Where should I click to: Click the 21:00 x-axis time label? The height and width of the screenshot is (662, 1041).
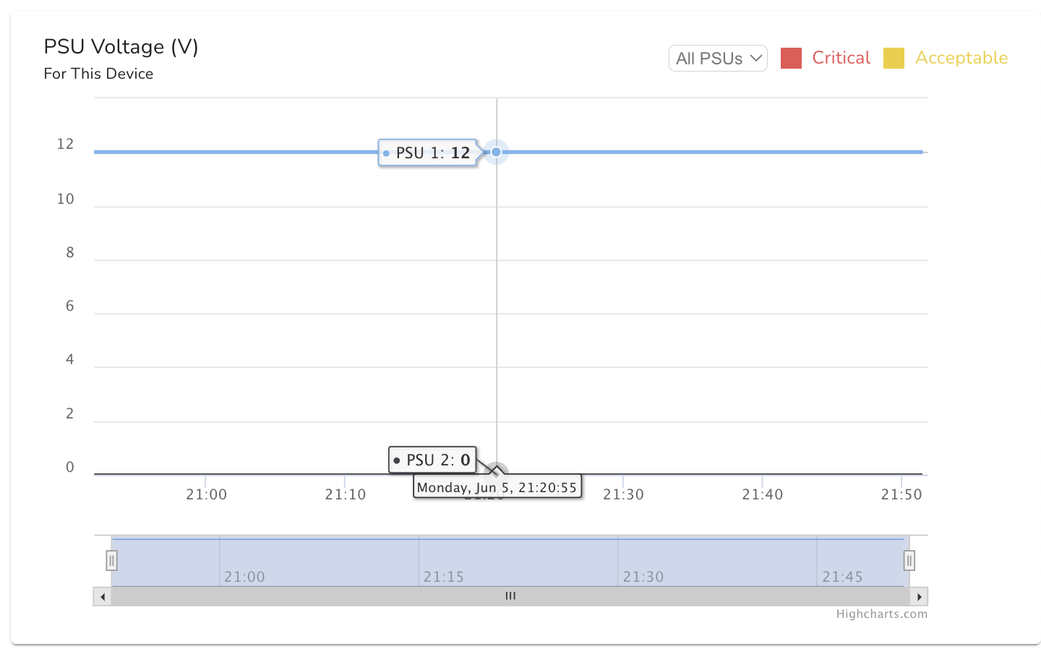click(206, 494)
